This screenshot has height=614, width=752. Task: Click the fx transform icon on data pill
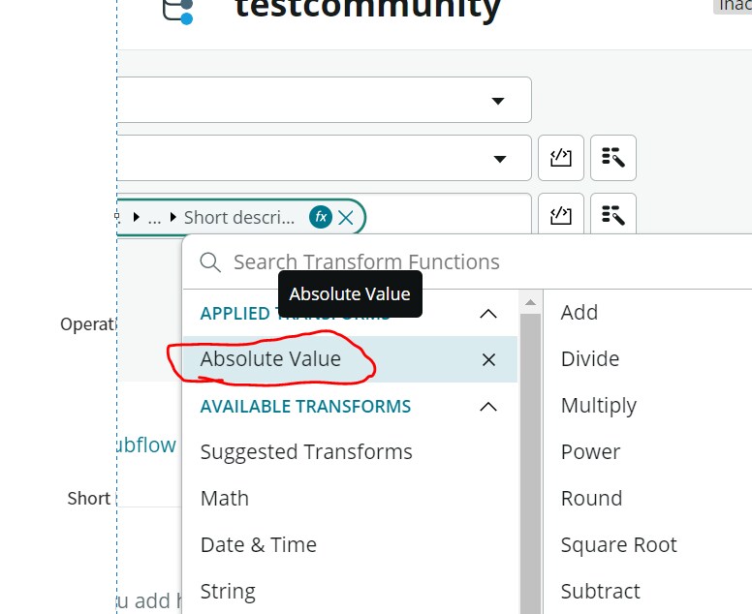click(320, 217)
